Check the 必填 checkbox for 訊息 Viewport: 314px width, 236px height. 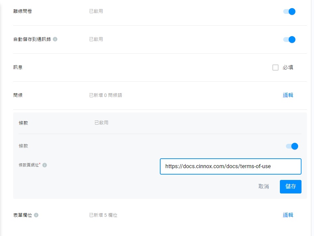[275, 68]
